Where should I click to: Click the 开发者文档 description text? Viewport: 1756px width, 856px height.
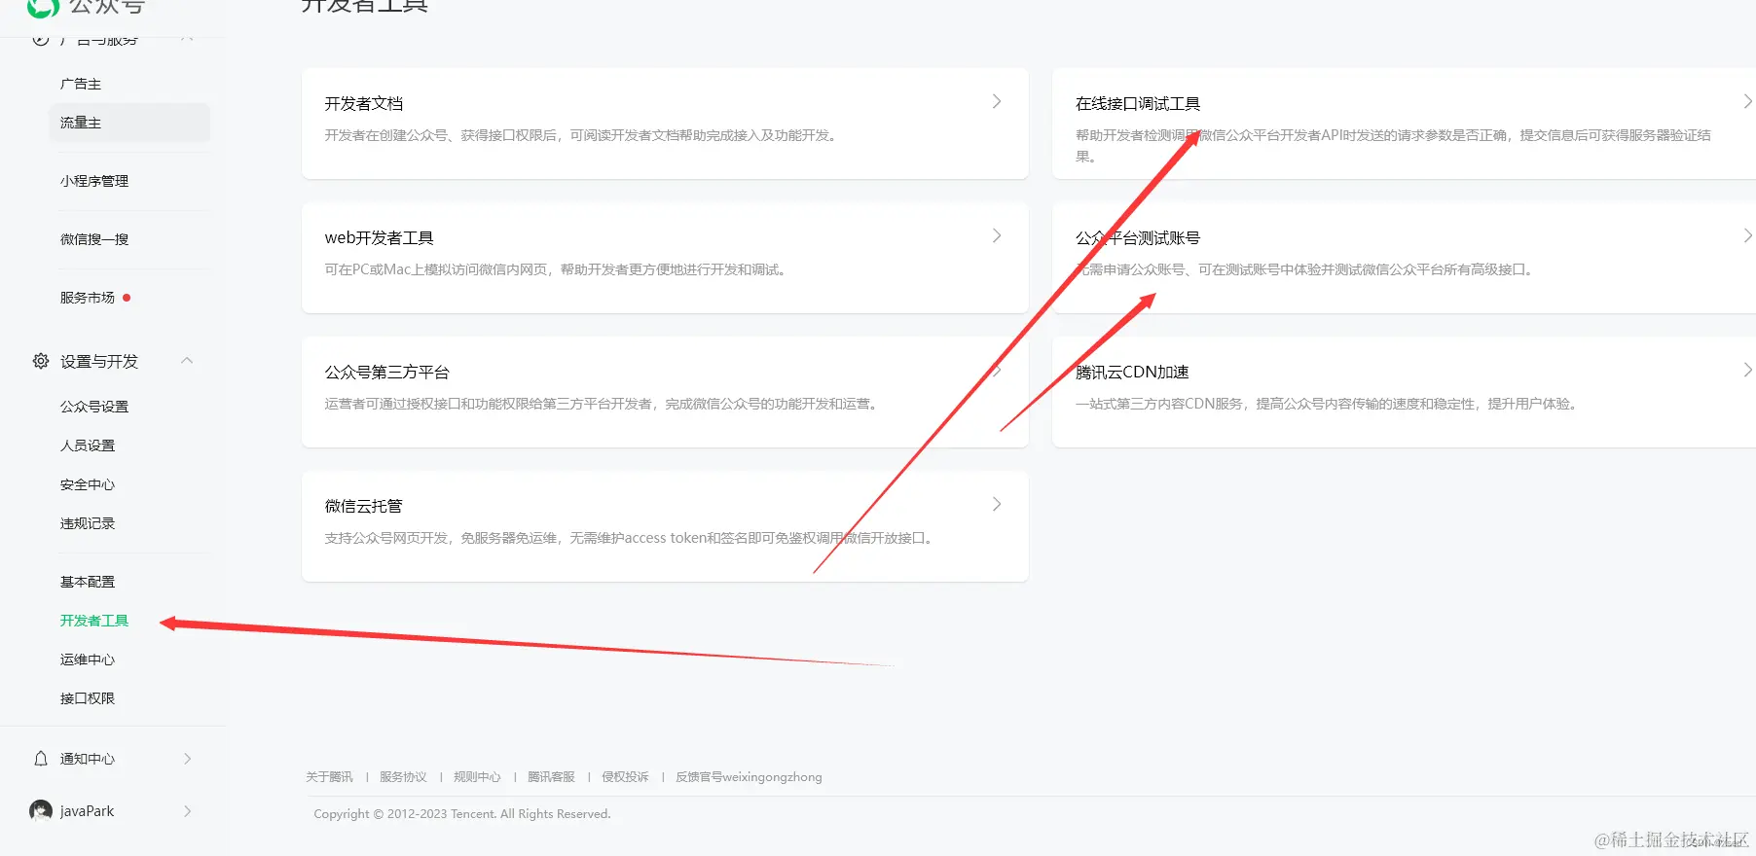pos(582,135)
